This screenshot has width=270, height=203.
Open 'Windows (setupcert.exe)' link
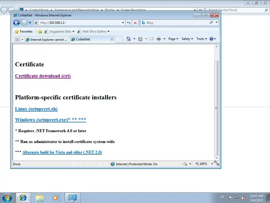51,120
